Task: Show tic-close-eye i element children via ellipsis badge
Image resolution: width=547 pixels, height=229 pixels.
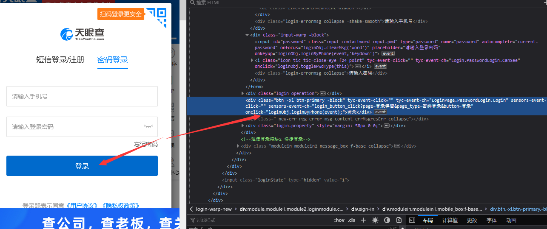Action: click(x=357, y=67)
